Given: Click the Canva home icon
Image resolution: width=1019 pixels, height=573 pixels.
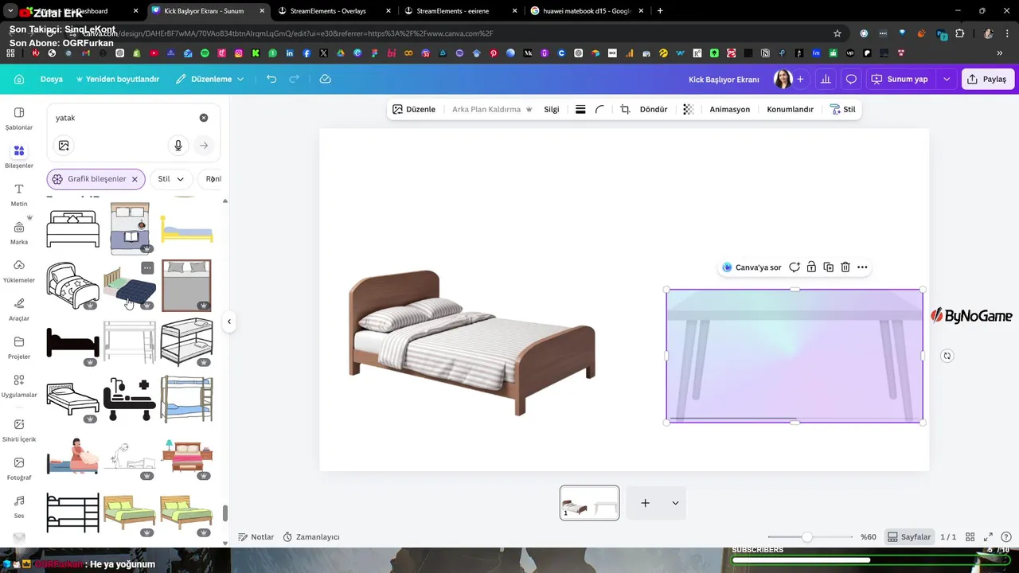Looking at the screenshot, I should 19,80.
